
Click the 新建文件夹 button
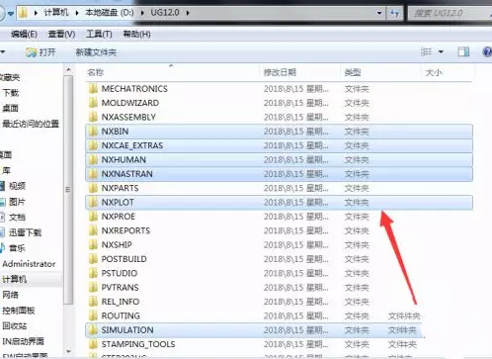96,52
